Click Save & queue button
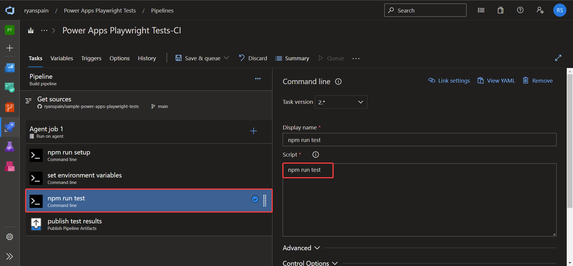The width and height of the screenshot is (573, 266). click(198, 58)
